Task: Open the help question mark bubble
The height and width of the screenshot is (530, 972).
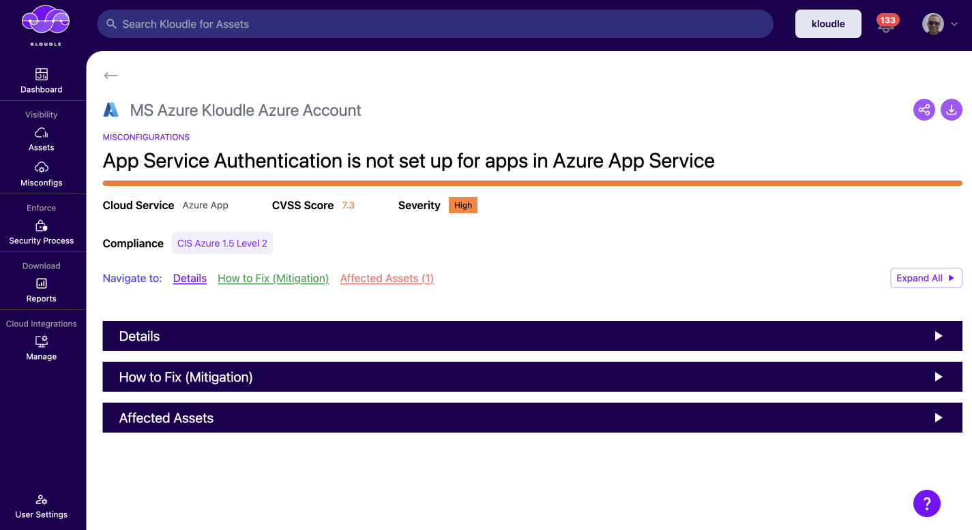Action: pyautogui.click(x=926, y=503)
